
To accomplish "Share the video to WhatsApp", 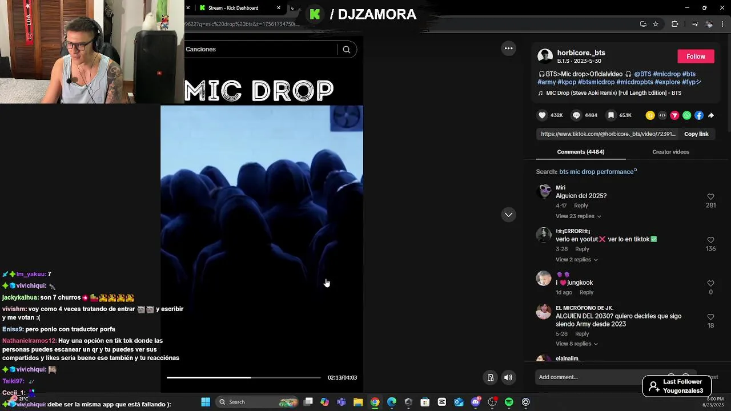I will point(686,115).
